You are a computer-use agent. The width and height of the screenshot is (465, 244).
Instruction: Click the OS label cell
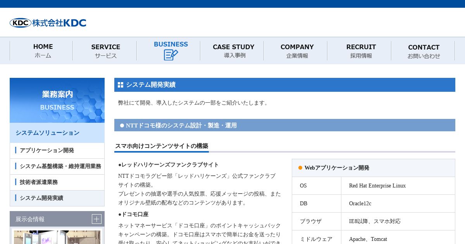[x=317, y=186]
